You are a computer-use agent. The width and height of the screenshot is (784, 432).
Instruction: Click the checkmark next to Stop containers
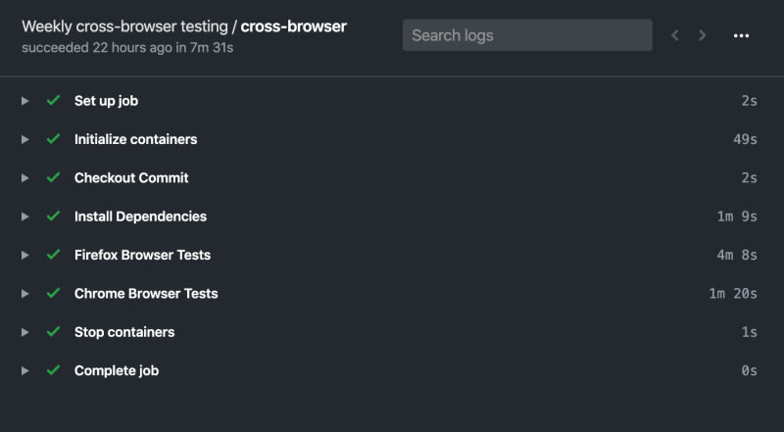coord(54,331)
